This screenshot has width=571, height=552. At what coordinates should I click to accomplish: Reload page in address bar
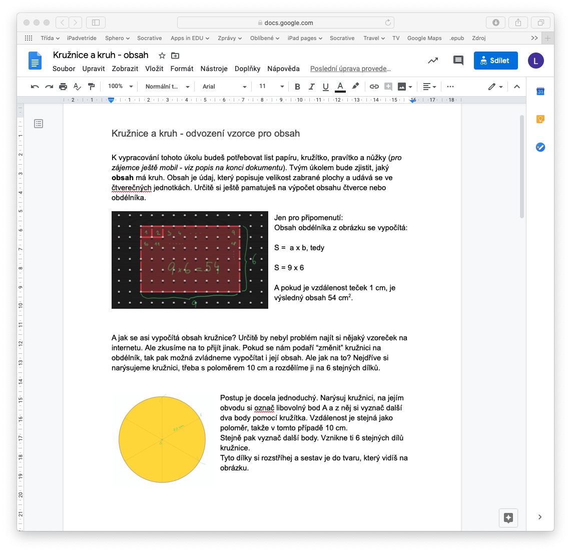tap(388, 23)
